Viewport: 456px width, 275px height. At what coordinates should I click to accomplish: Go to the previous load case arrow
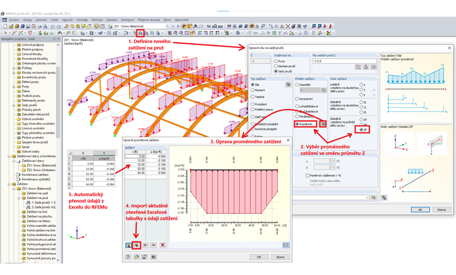[173, 26]
